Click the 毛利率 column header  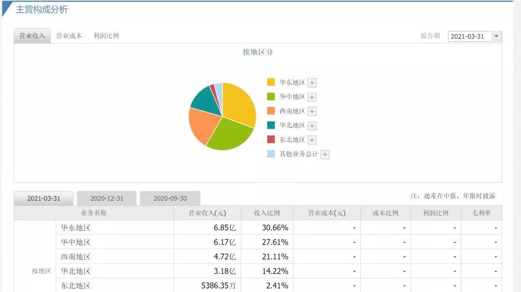[x=481, y=213]
